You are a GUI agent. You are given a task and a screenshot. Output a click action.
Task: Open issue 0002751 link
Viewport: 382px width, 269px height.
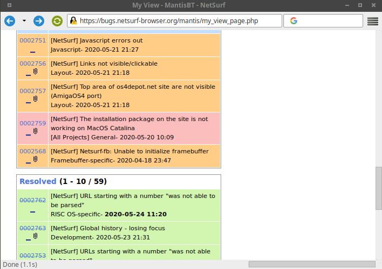tap(32, 40)
